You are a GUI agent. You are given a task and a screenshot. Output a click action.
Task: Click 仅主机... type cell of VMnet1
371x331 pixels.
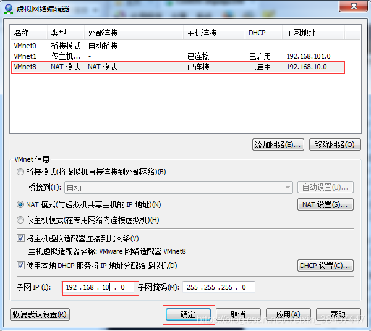[66, 56]
